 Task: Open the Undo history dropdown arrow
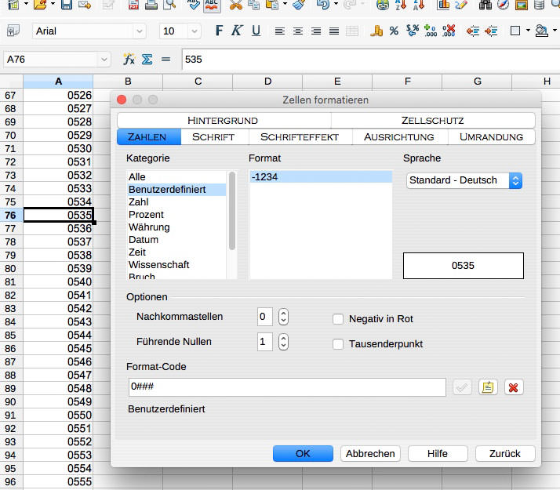point(336,4)
